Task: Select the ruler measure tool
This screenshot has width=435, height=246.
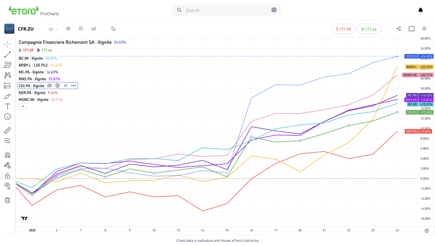Action: [8, 130]
